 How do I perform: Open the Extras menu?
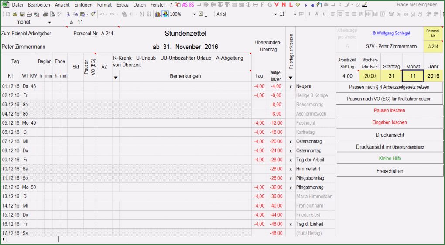[x=122, y=5]
